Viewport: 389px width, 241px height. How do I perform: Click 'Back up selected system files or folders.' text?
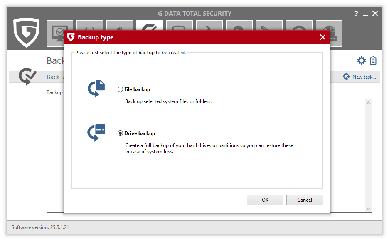168,101
